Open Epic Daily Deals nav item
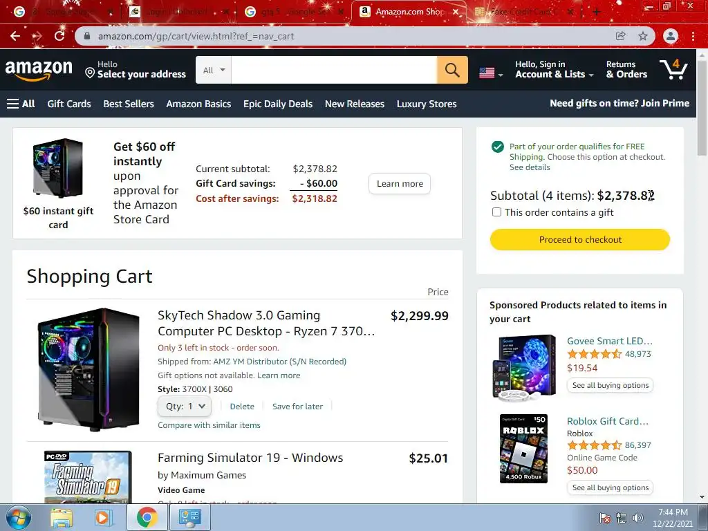The image size is (708, 531). pyautogui.click(x=278, y=104)
